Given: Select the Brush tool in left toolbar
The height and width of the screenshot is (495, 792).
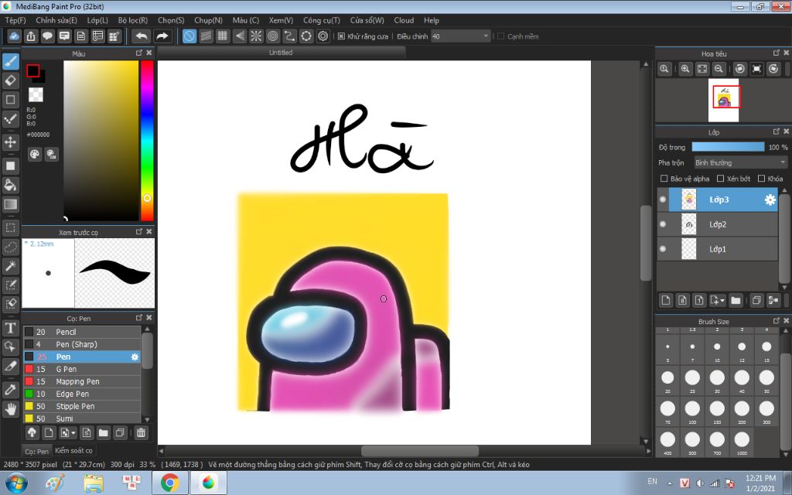Looking at the screenshot, I should click(11, 61).
